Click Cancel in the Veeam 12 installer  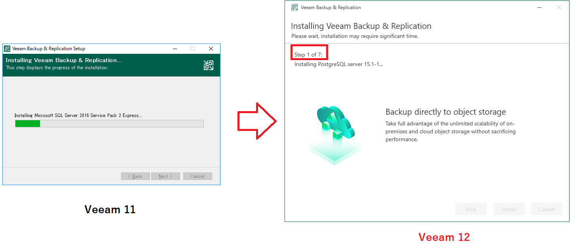point(547,209)
